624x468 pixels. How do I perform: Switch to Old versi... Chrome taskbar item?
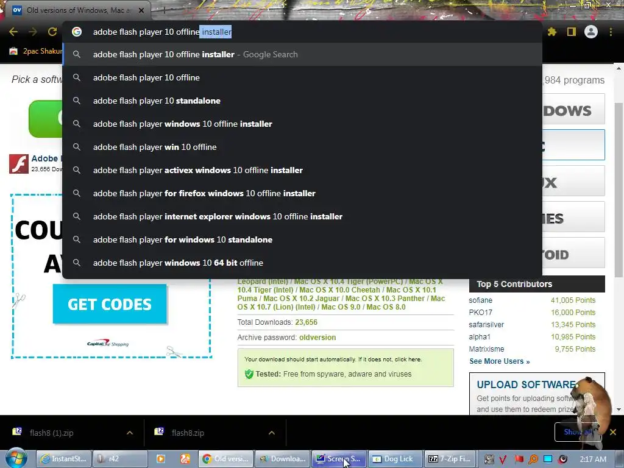click(x=225, y=459)
